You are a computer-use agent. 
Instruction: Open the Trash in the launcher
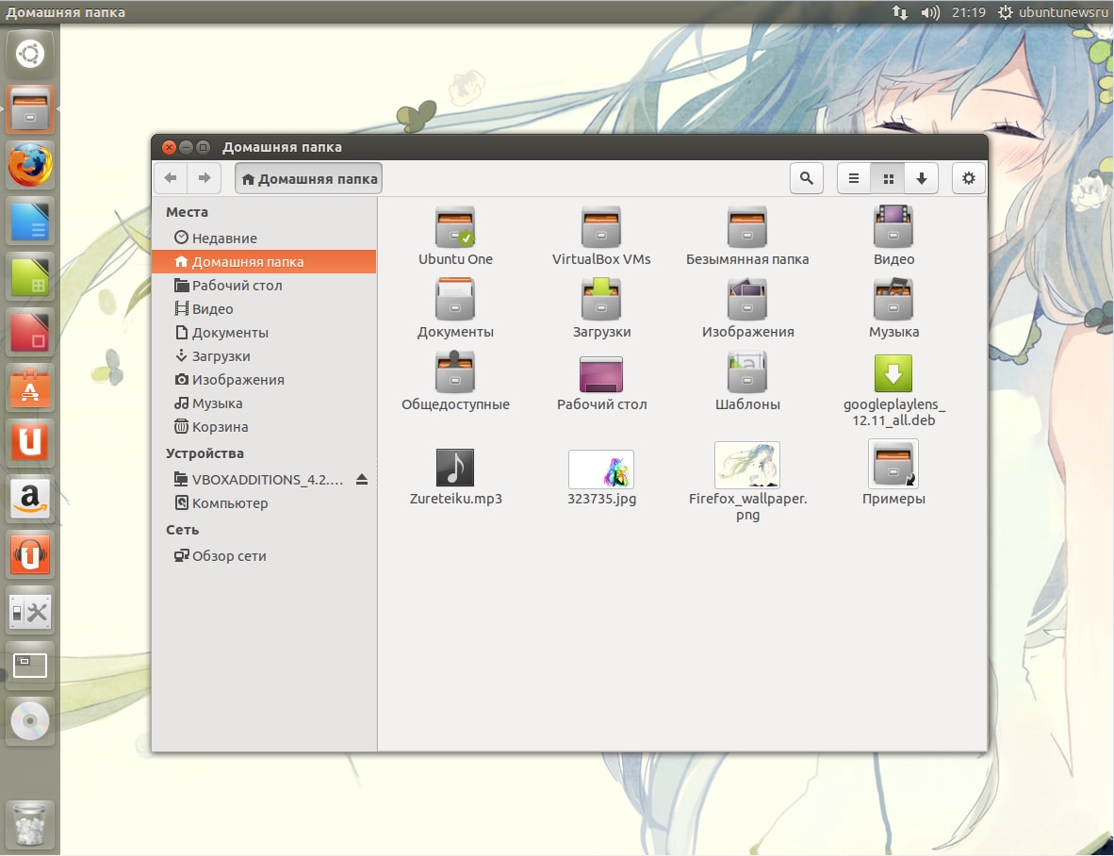coord(30,825)
